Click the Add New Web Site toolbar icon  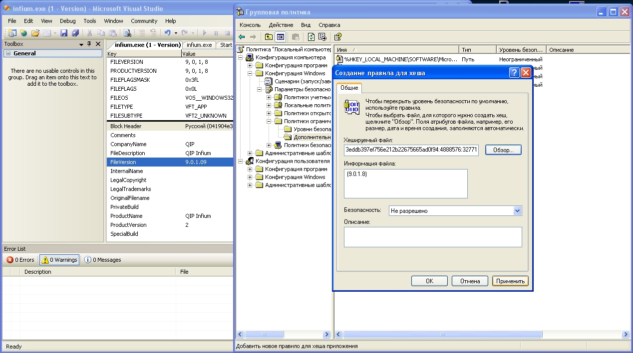click(x=23, y=33)
